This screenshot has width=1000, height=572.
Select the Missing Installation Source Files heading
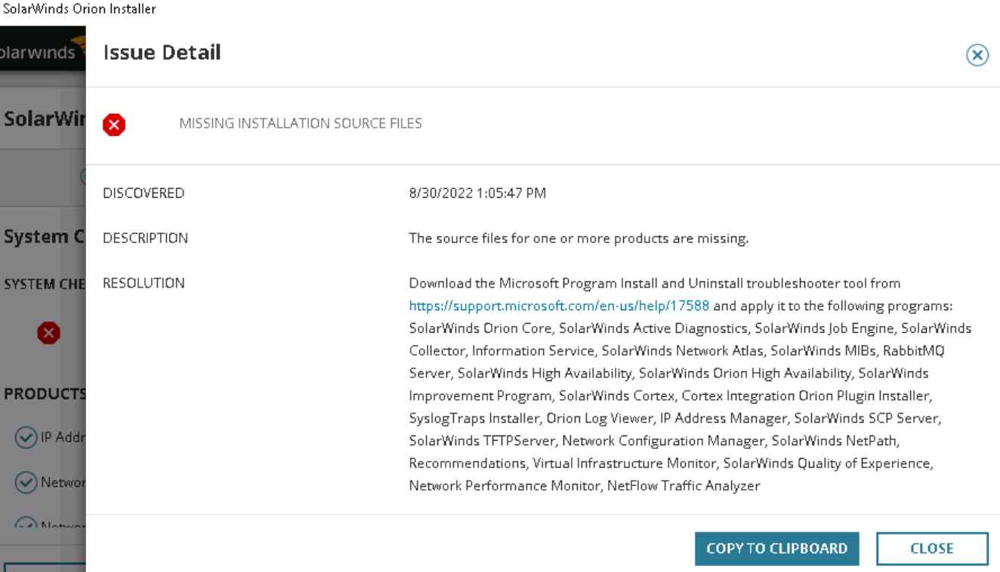click(x=301, y=124)
